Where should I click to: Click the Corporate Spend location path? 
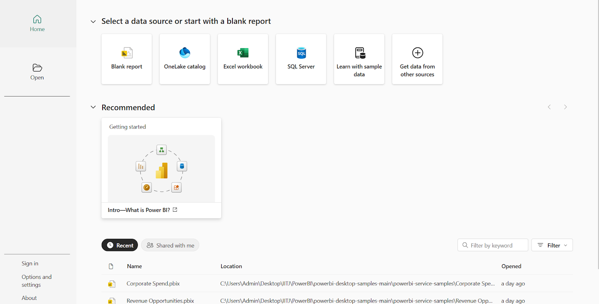click(358, 283)
